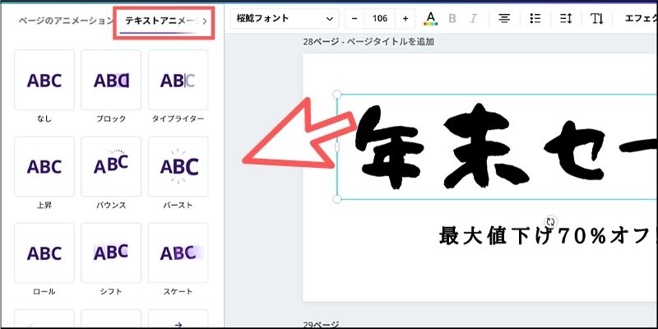658x329 pixels.
Task: Click the top-left resize handle of text box
Action: coord(337,95)
